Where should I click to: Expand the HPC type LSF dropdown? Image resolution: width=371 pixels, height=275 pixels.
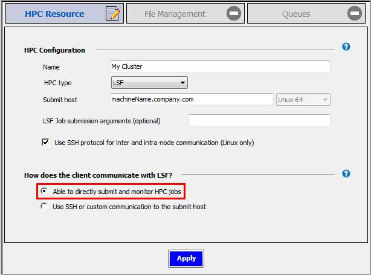(149, 83)
